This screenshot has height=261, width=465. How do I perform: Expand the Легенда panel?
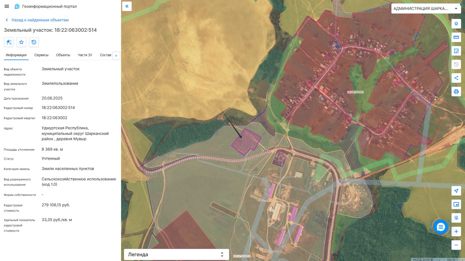pyautogui.click(x=176, y=254)
